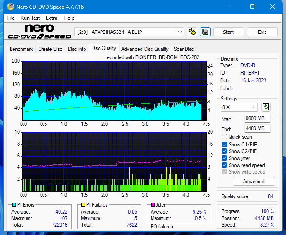Viewport: 286px width, 235px height.
Task: Click the yellow PI Failures legend swatch
Action: pos(83,205)
